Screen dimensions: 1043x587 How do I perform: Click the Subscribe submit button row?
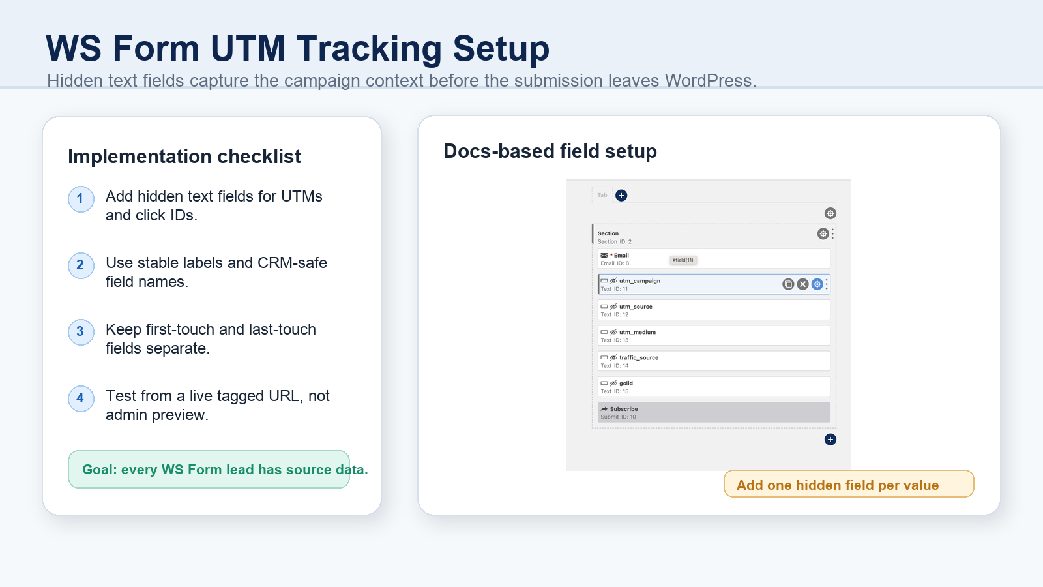714,412
